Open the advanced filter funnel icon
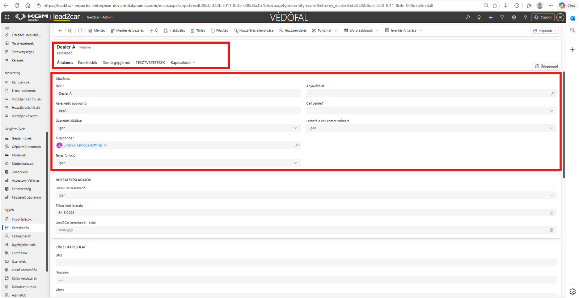Screen dimensions: 579x298 click(x=502, y=17)
